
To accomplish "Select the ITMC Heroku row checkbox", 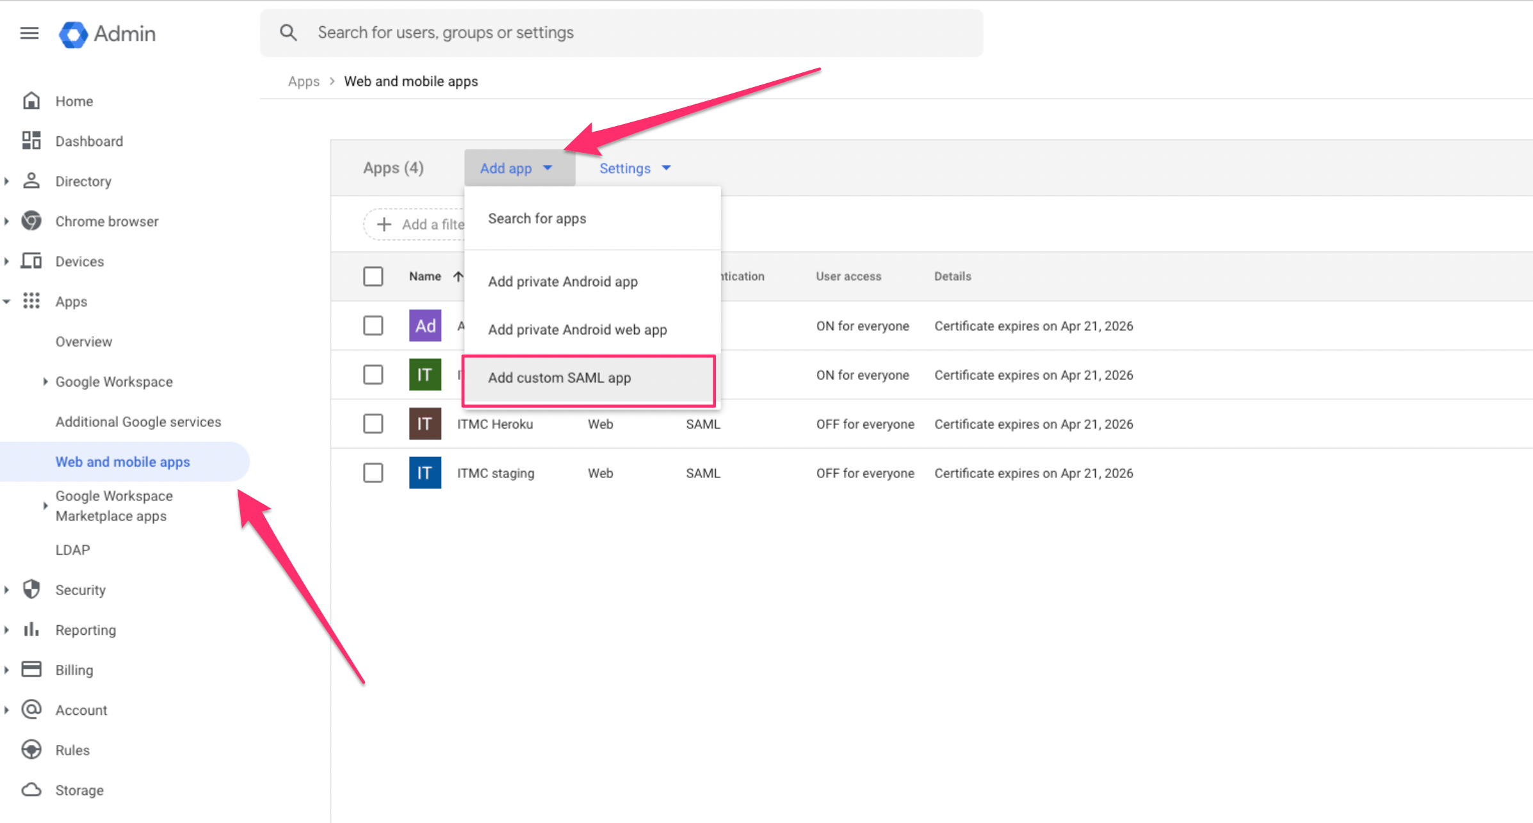I will (x=373, y=424).
